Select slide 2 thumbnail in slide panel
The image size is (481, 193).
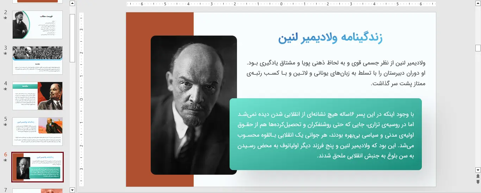(37, 25)
